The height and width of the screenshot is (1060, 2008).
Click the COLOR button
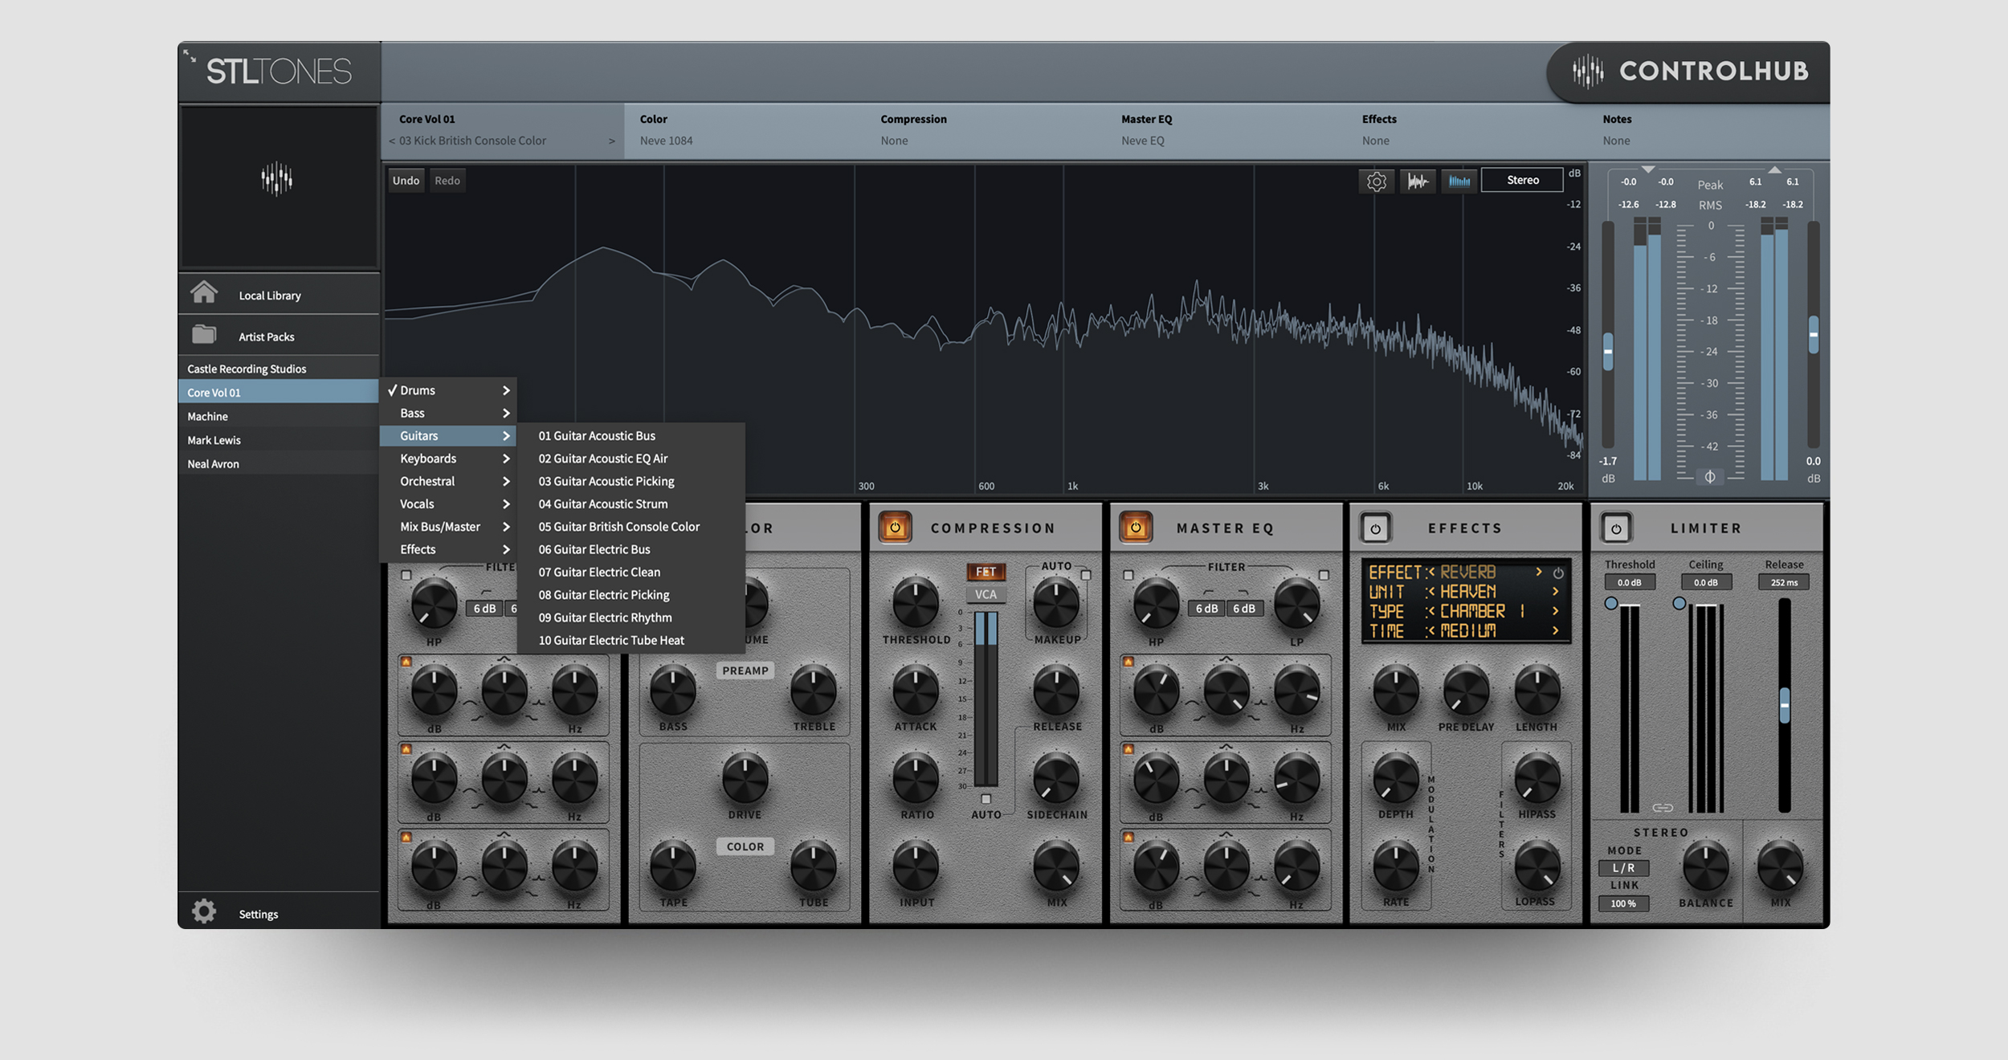(745, 846)
